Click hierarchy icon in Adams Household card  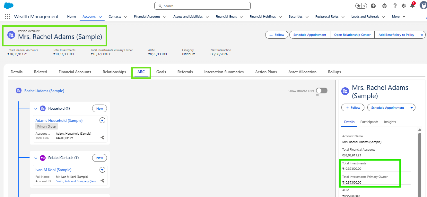tap(102, 138)
